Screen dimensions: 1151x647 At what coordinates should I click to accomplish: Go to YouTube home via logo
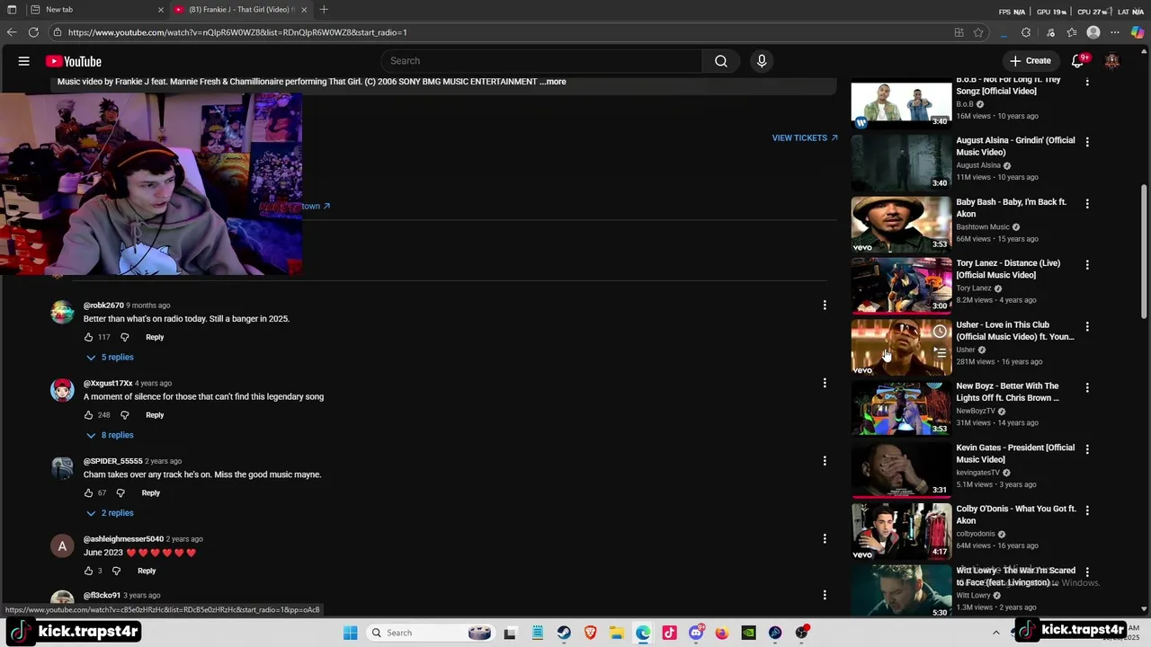[74, 61]
